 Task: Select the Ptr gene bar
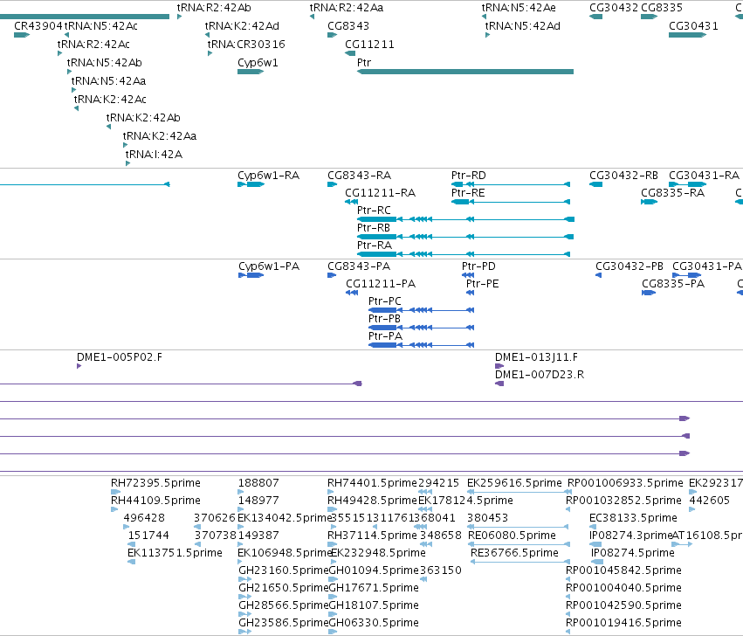click(x=464, y=72)
